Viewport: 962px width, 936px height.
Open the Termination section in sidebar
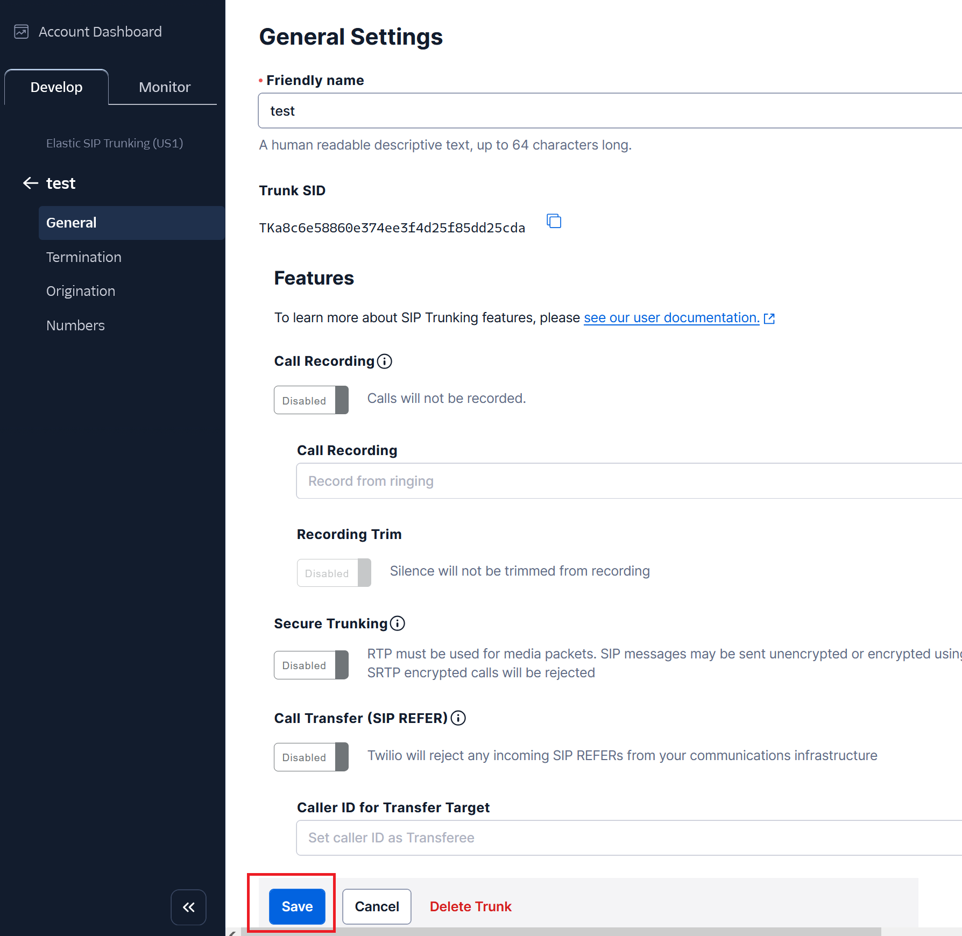point(84,257)
